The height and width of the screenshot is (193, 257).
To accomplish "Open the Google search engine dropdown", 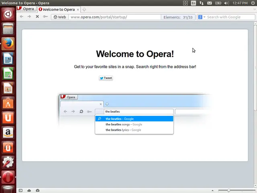I will (x=202, y=17).
